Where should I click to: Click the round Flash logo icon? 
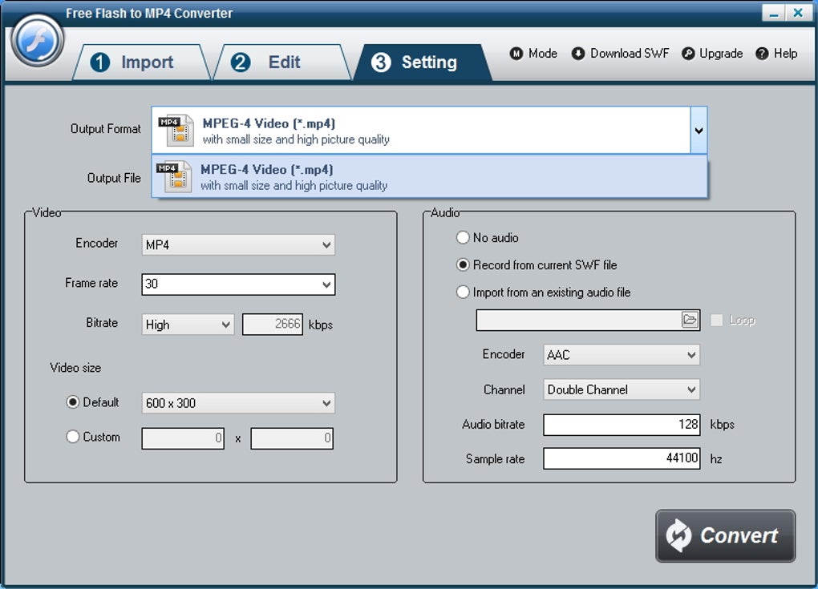[x=37, y=41]
